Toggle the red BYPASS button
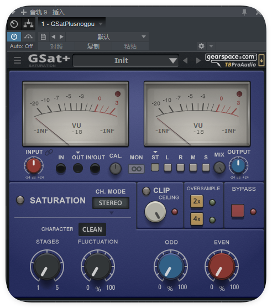 (x=238, y=211)
